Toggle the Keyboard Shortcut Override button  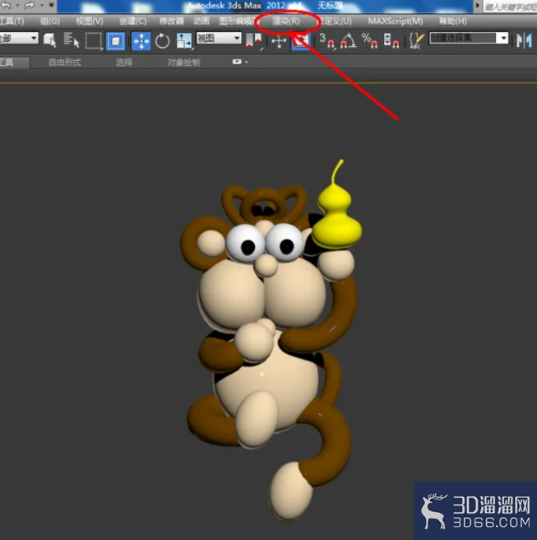301,42
